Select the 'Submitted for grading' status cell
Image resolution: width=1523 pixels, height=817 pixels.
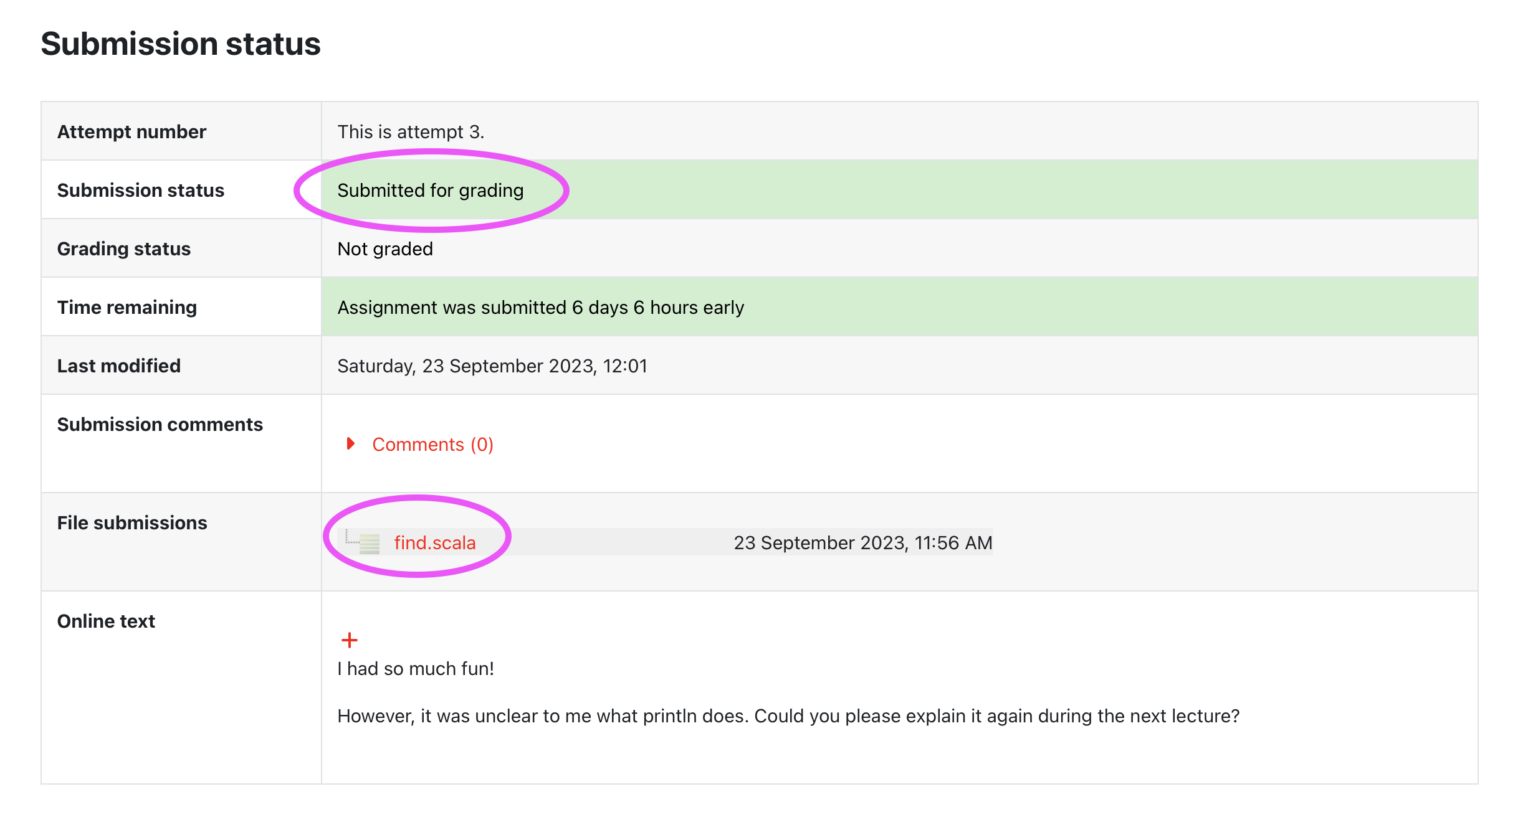coord(899,190)
